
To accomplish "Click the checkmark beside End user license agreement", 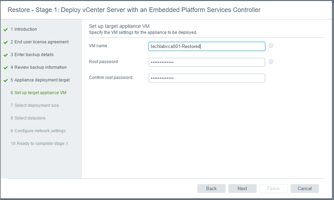I will coord(6,42).
